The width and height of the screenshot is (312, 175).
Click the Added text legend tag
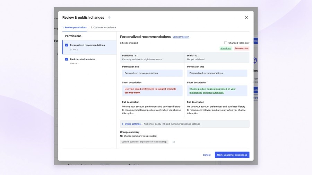(x=226, y=48)
